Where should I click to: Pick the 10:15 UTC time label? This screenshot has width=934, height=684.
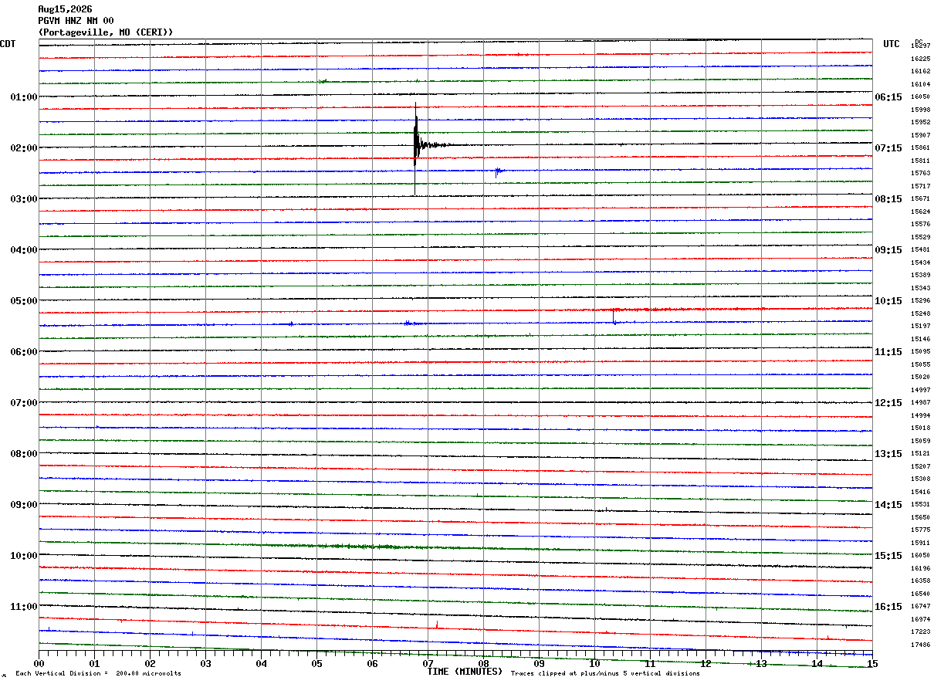pos(888,301)
